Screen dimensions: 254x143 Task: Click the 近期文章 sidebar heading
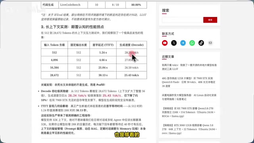tap(168, 57)
